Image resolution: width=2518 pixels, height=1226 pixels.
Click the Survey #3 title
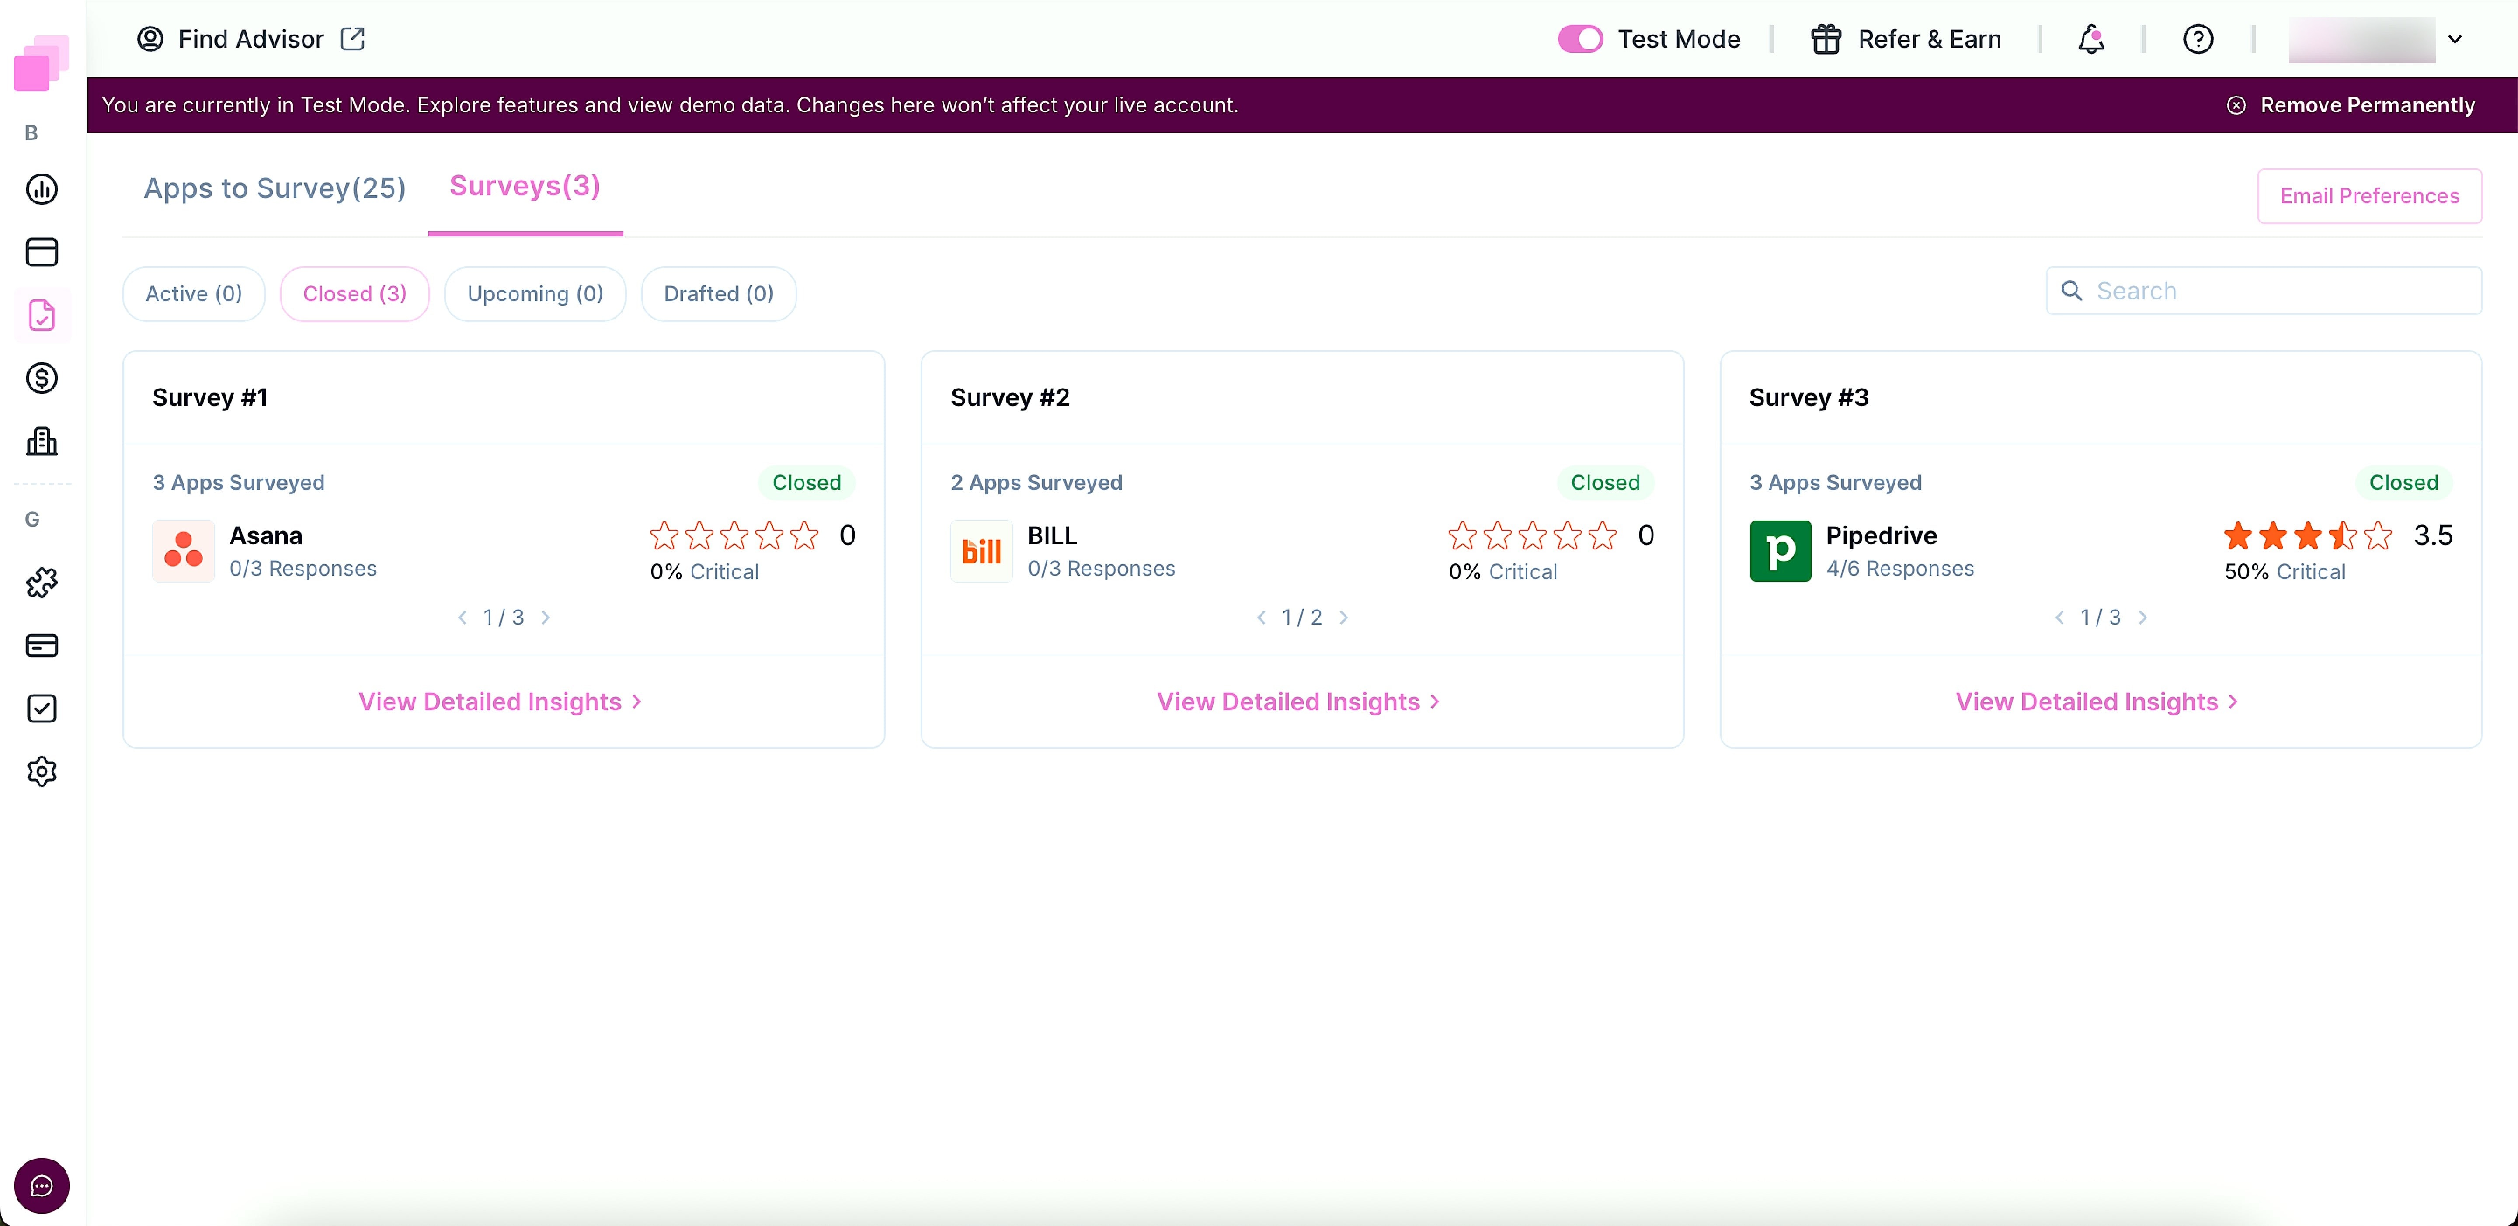click(1809, 397)
